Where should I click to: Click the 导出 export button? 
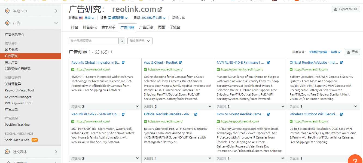352,52
